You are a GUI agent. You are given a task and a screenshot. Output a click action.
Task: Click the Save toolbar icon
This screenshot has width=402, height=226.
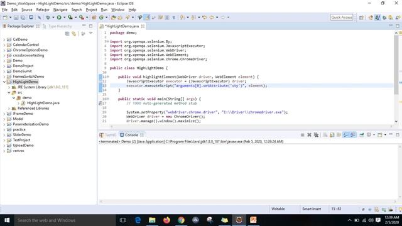(16, 18)
